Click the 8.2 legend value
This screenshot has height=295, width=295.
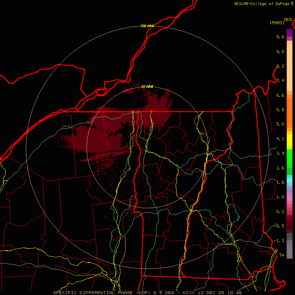tap(280, 66)
